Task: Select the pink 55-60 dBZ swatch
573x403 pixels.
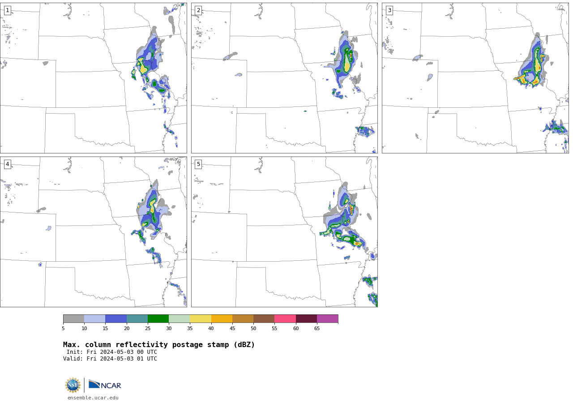Action: click(x=285, y=318)
